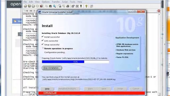This screenshot has height=96, width=170.
Task: Click the installer Help button
Action: click(47, 89)
